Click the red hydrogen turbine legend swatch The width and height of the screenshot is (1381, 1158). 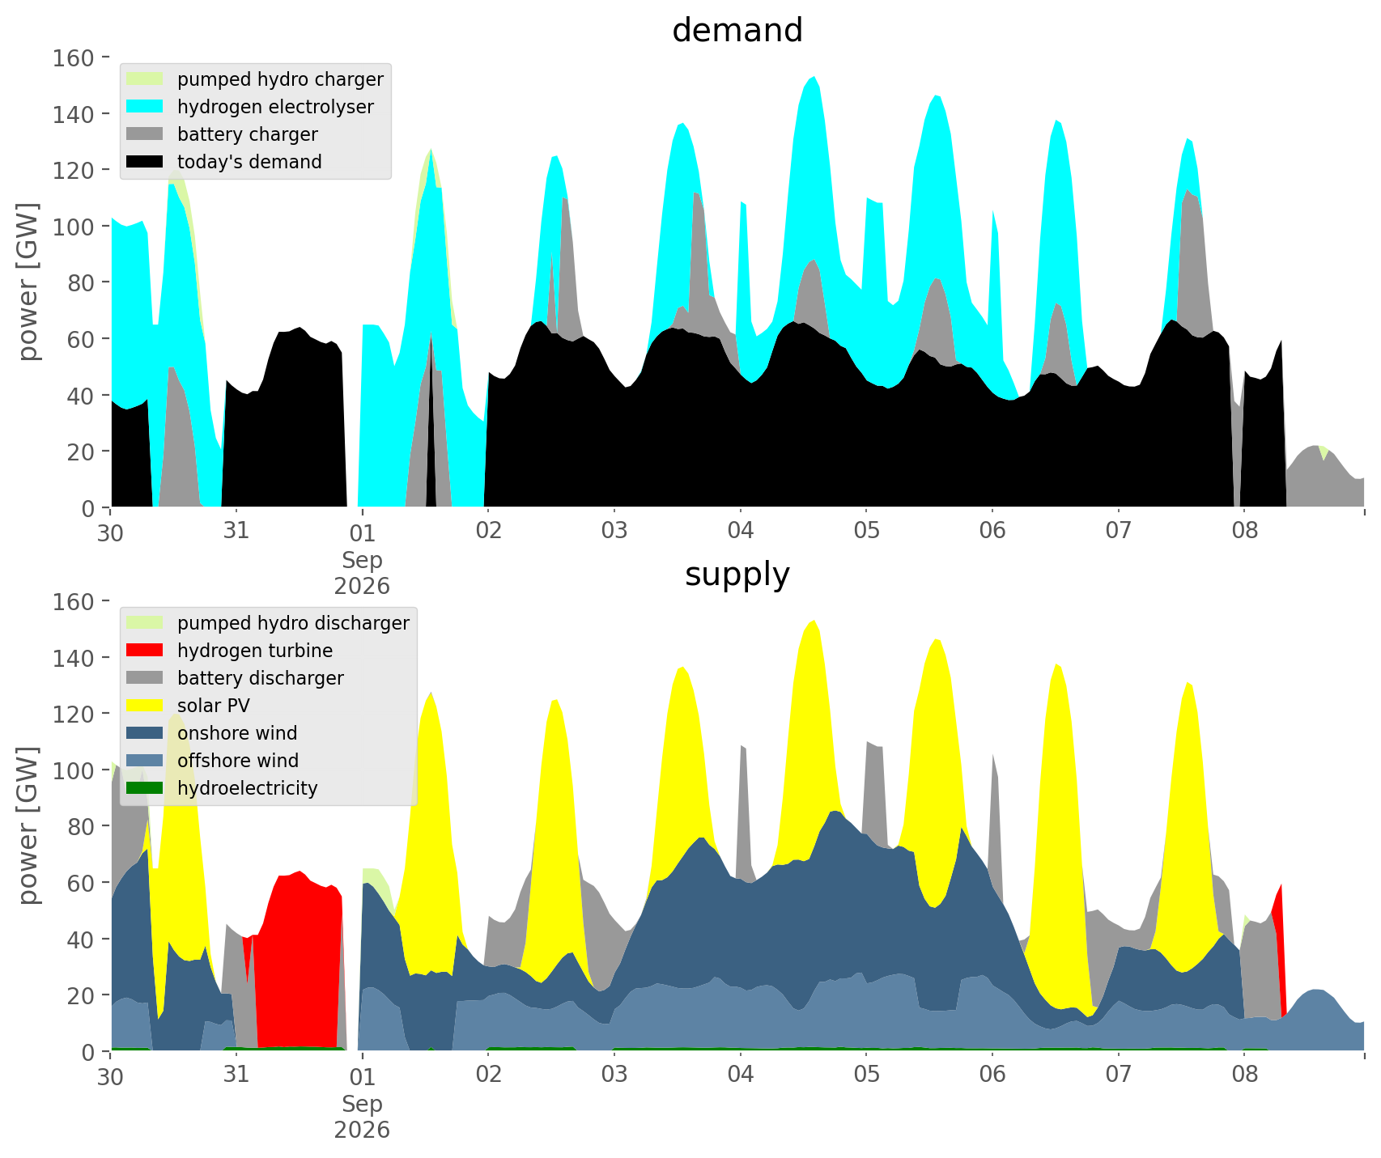[146, 651]
